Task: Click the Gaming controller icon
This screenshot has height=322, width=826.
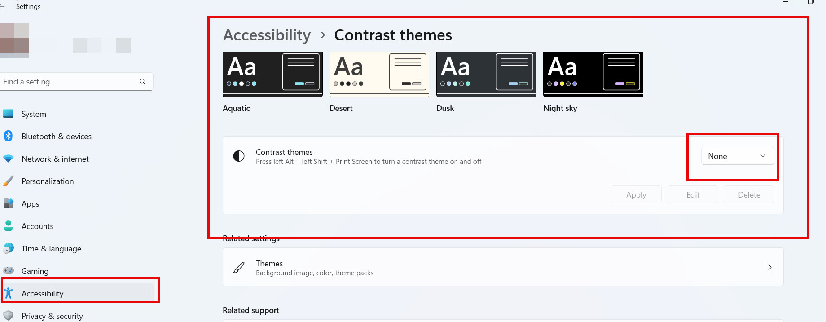Action: (x=9, y=271)
